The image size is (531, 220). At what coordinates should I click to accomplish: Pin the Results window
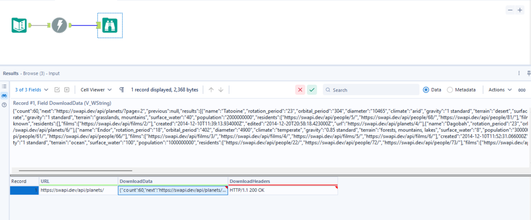(x=528, y=73)
